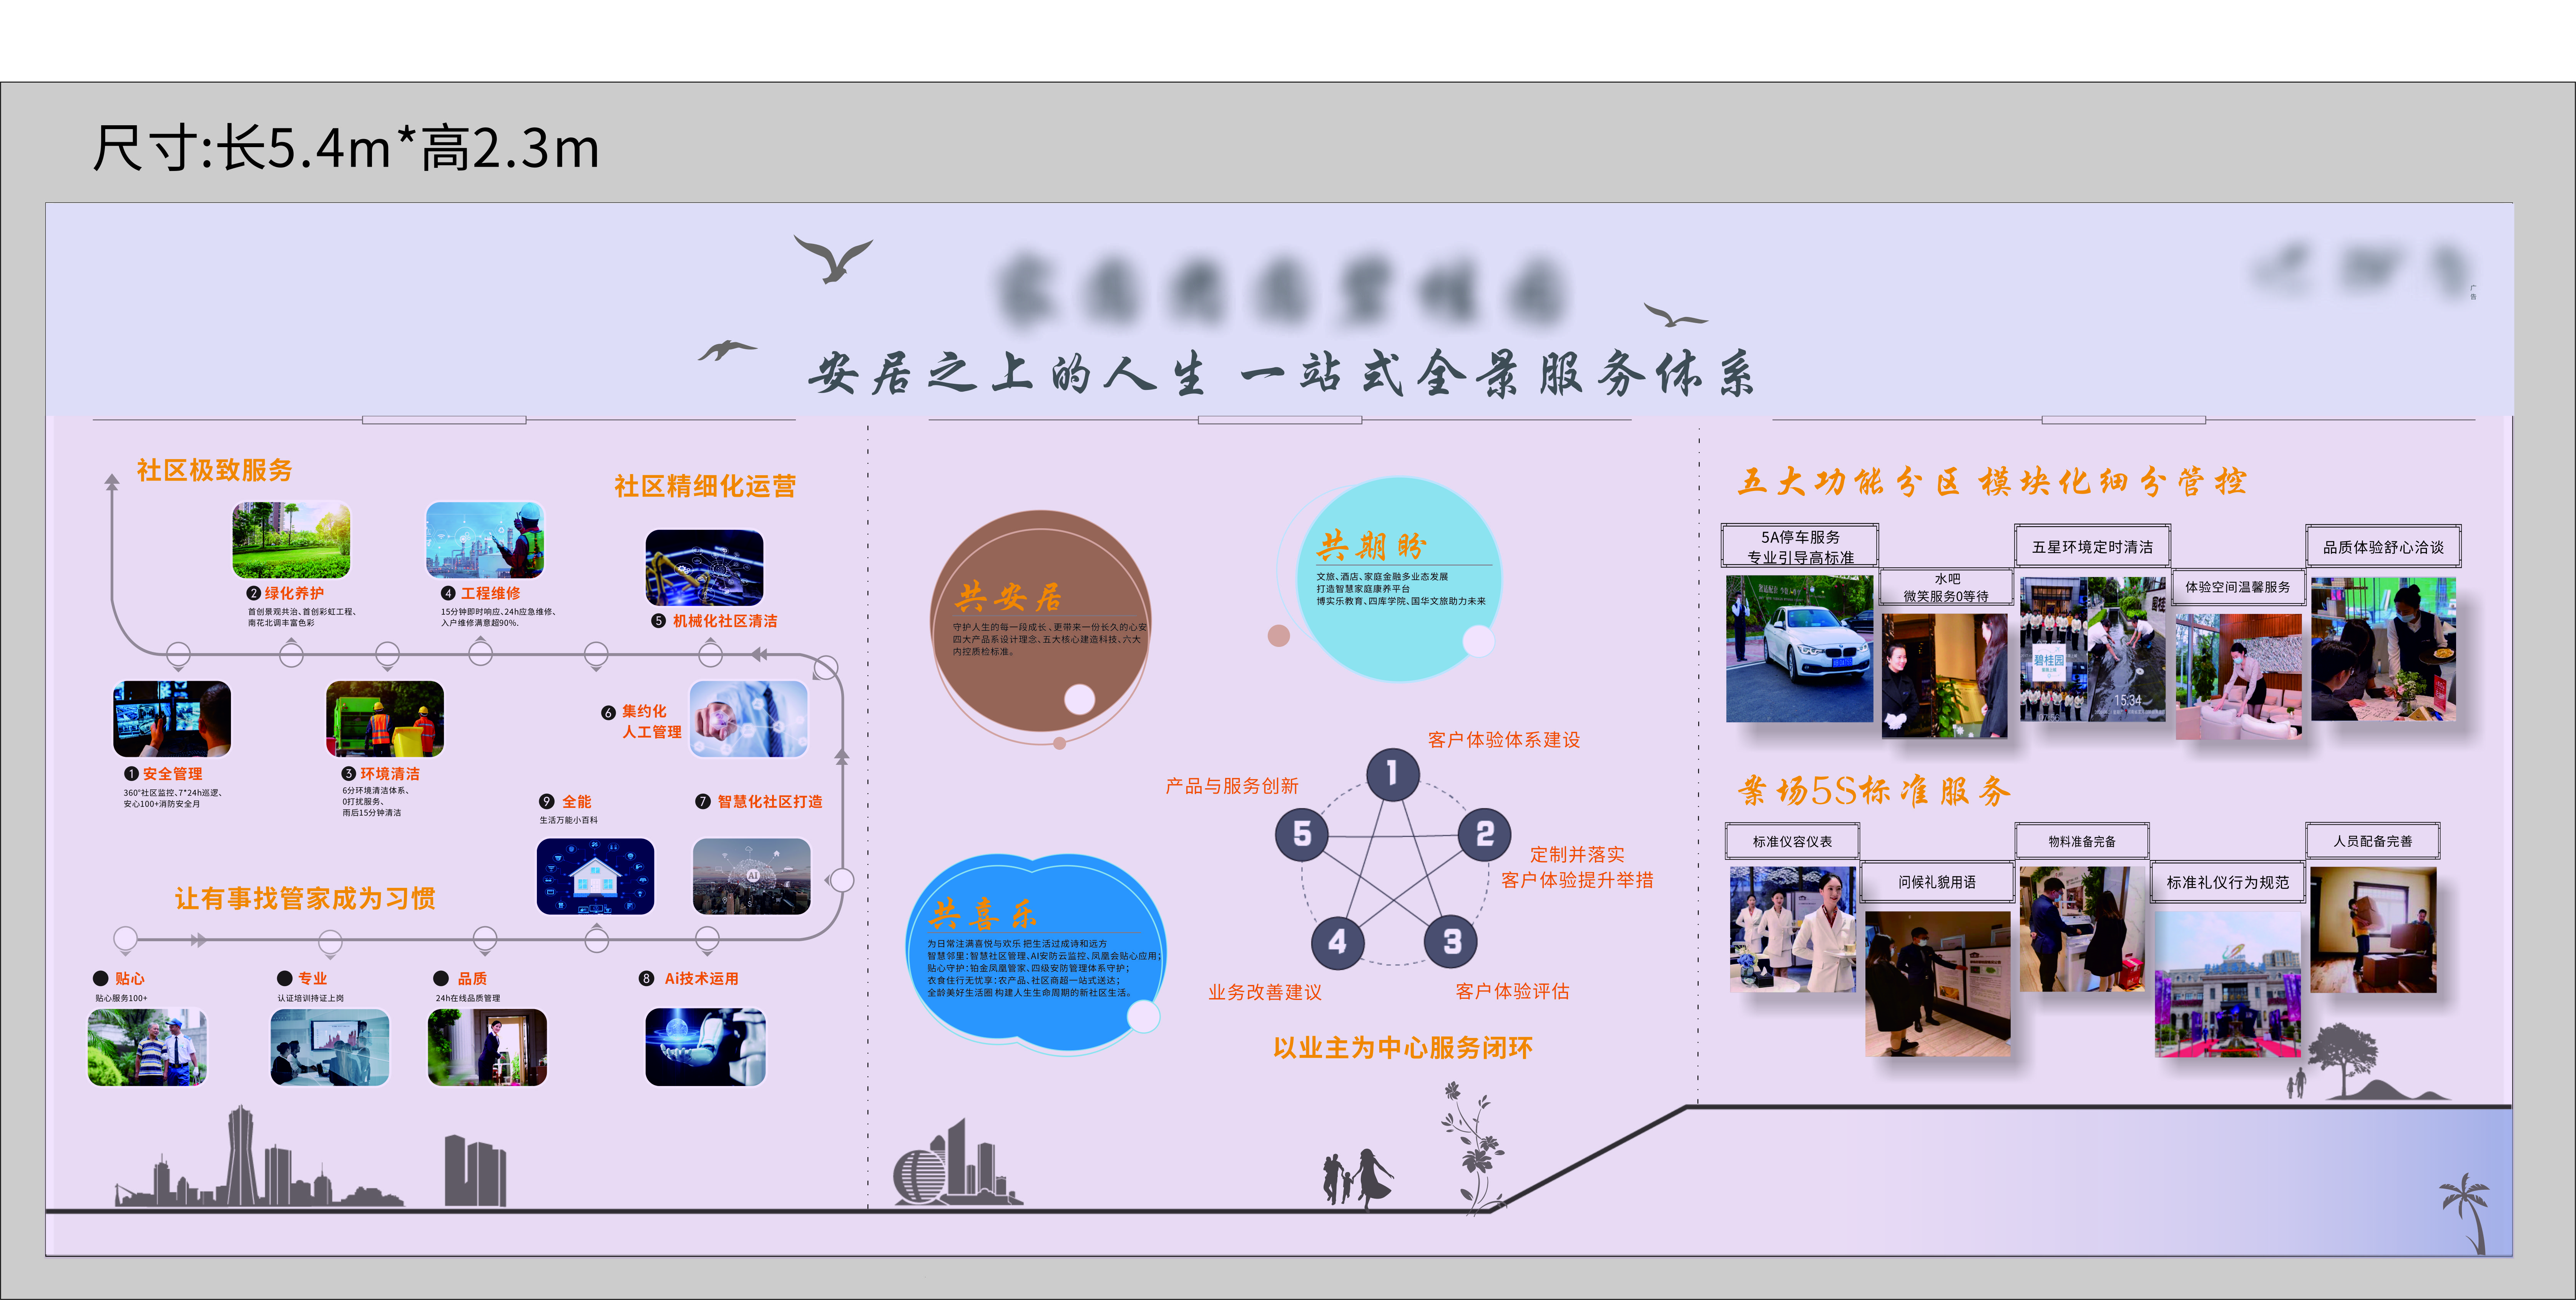Open the 品质体验舒心洽谈 negotiation table photo
Viewport: 2576px width, 1300px height.
coord(2383,649)
